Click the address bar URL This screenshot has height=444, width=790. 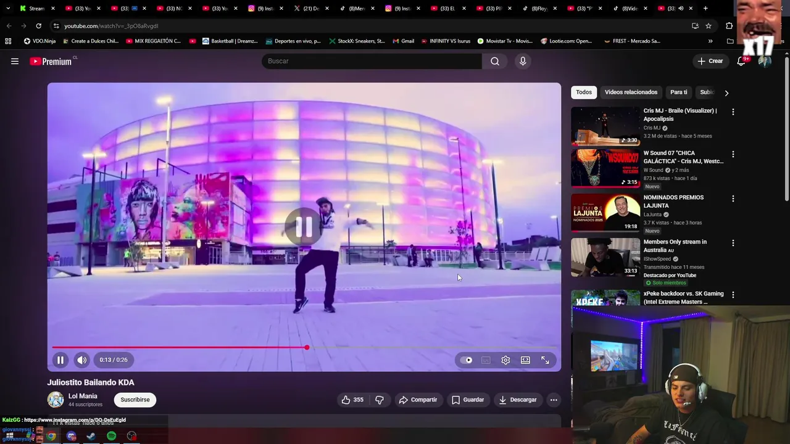[111, 26]
